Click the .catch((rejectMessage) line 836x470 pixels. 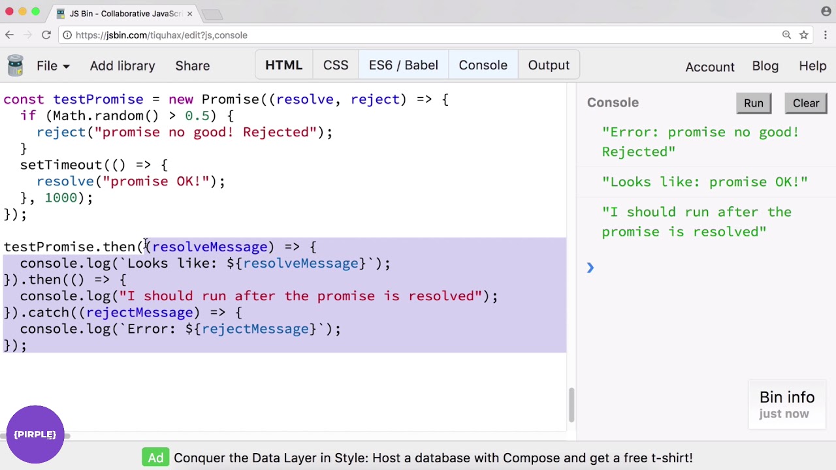point(123,312)
